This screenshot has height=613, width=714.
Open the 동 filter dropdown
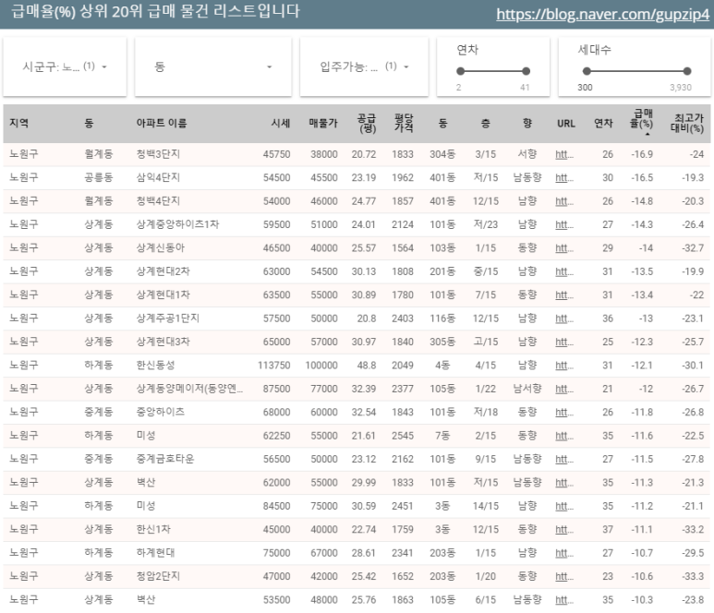click(213, 66)
